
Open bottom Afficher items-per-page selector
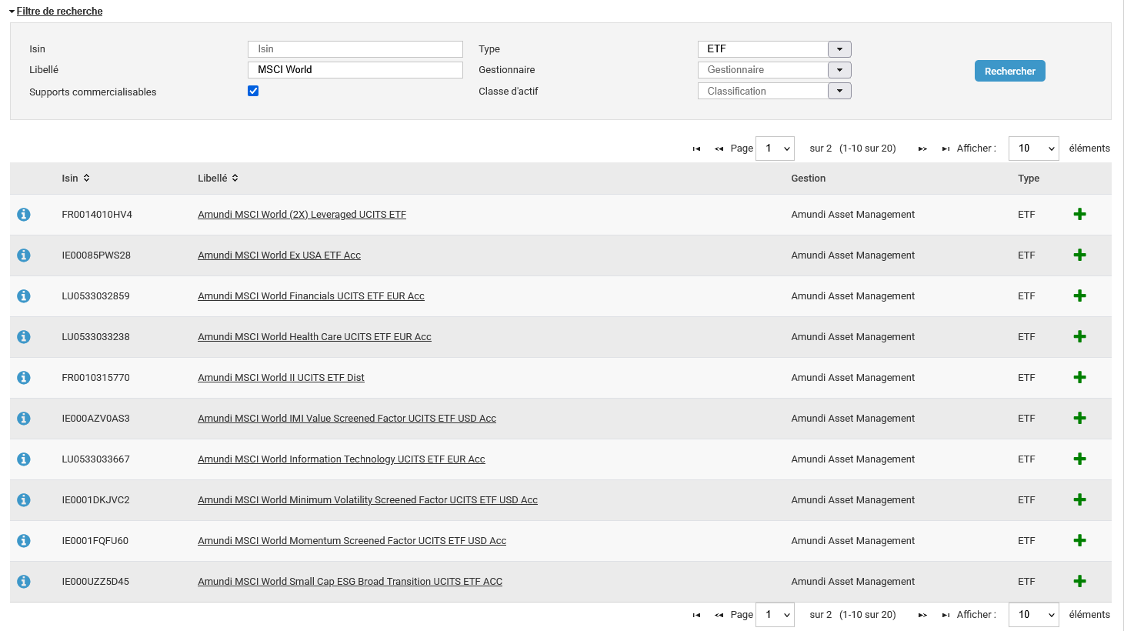[x=1033, y=615]
